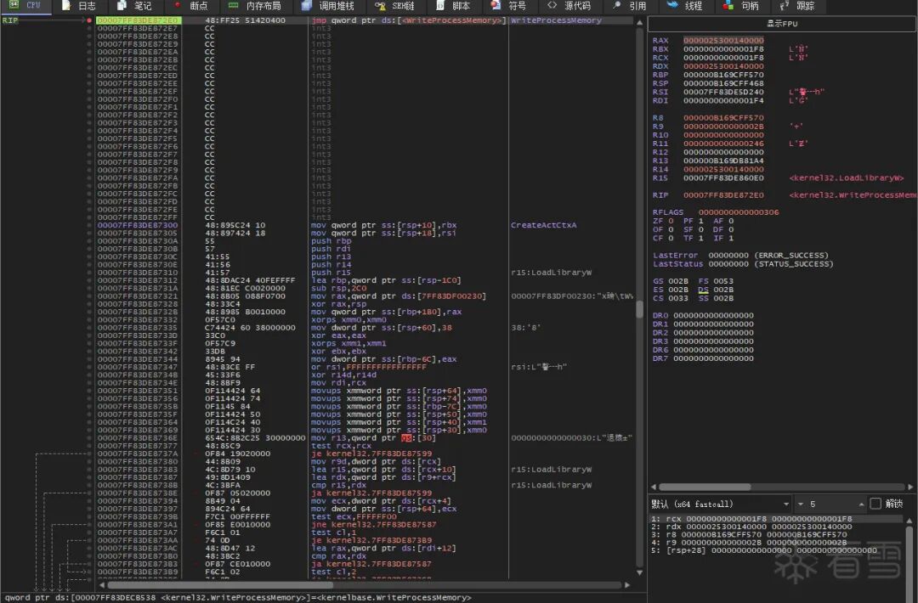Viewport: 918px width, 603px height.
Task: Click the argument count field showing 5
Action: (x=830, y=504)
